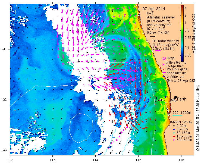Screen dimensions: 201x163
Task: Click the dark red top of colorbar
Action: click(x=182, y=7)
